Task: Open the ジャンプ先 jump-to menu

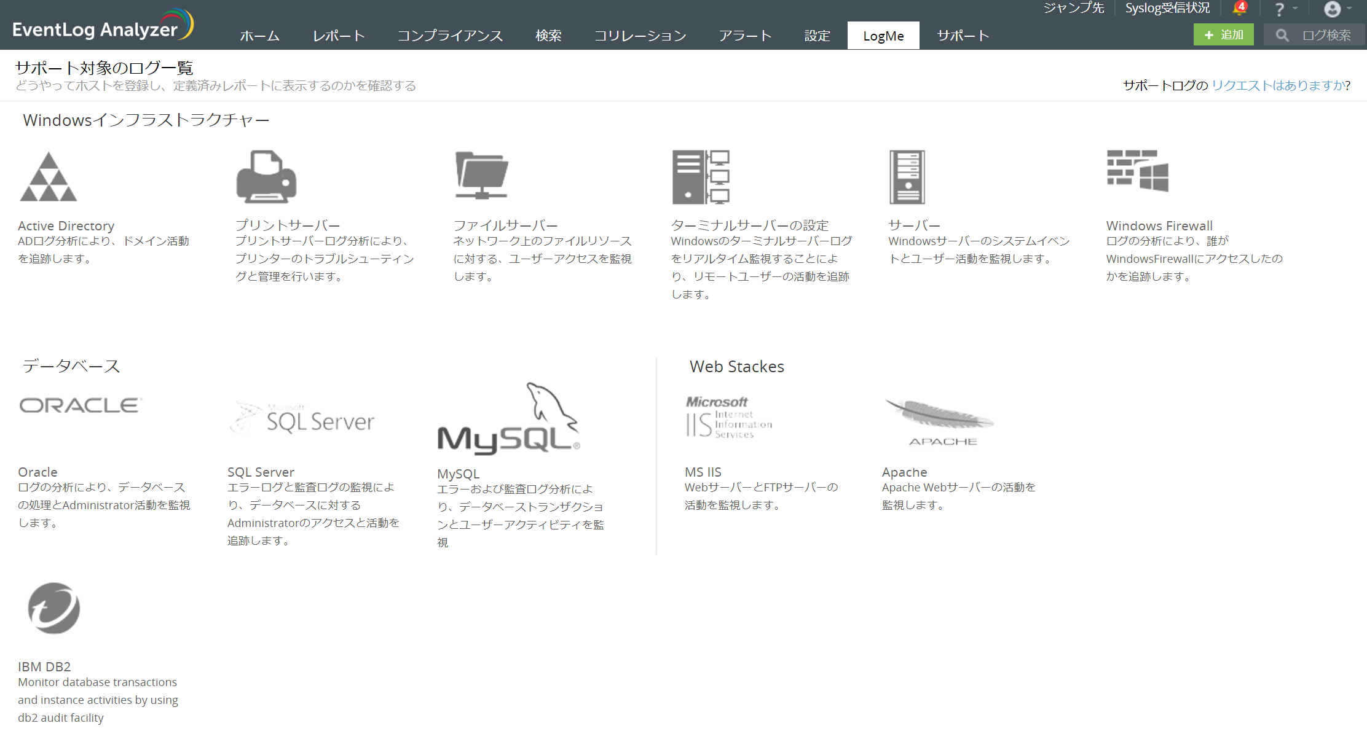Action: [x=1073, y=8]
